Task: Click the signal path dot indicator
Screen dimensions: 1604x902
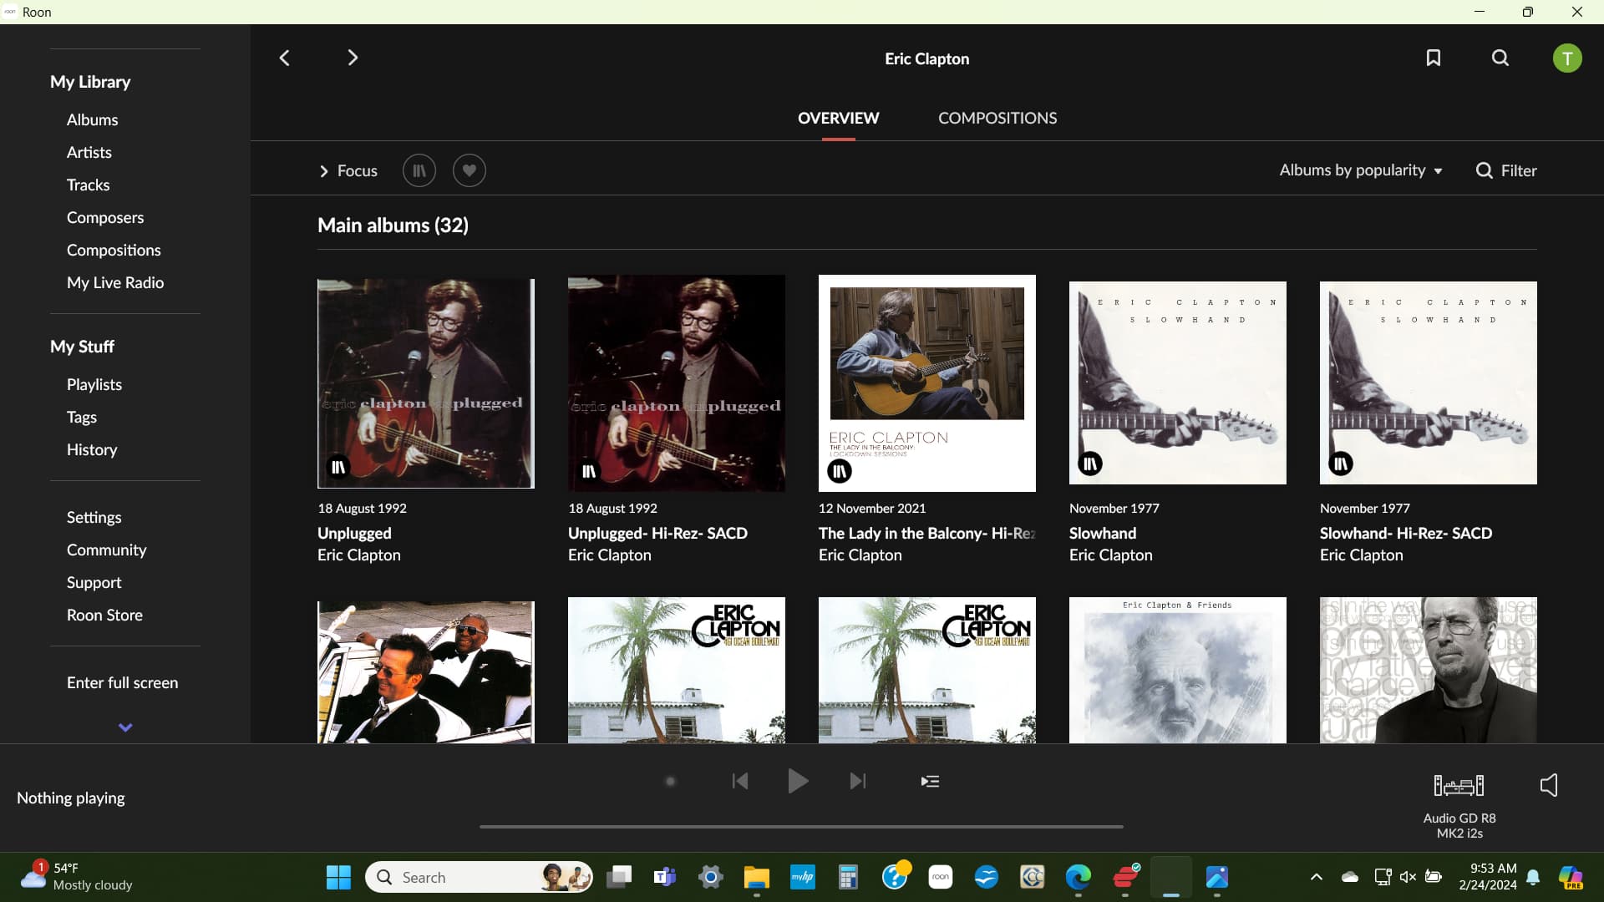Action: click(x=670, y=782)
